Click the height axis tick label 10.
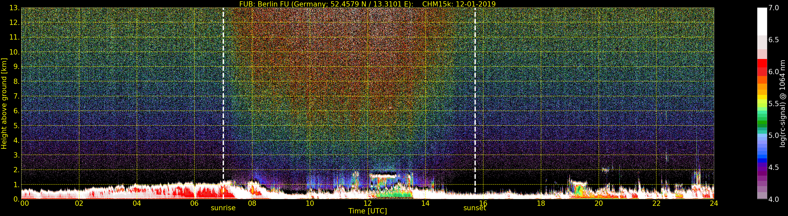The width and height of the screenshot is (788, 216). [x=14, y=52]
